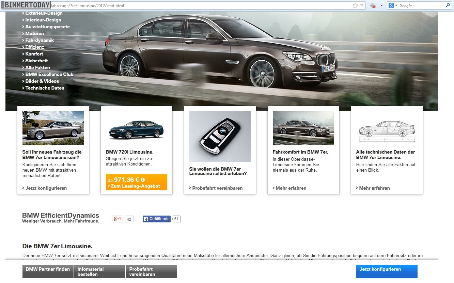The width and height of the screenshot is (454, 283).
Task: Open the 'Zum Leasing-Angebot' orange link
Action: pos(135,186)
